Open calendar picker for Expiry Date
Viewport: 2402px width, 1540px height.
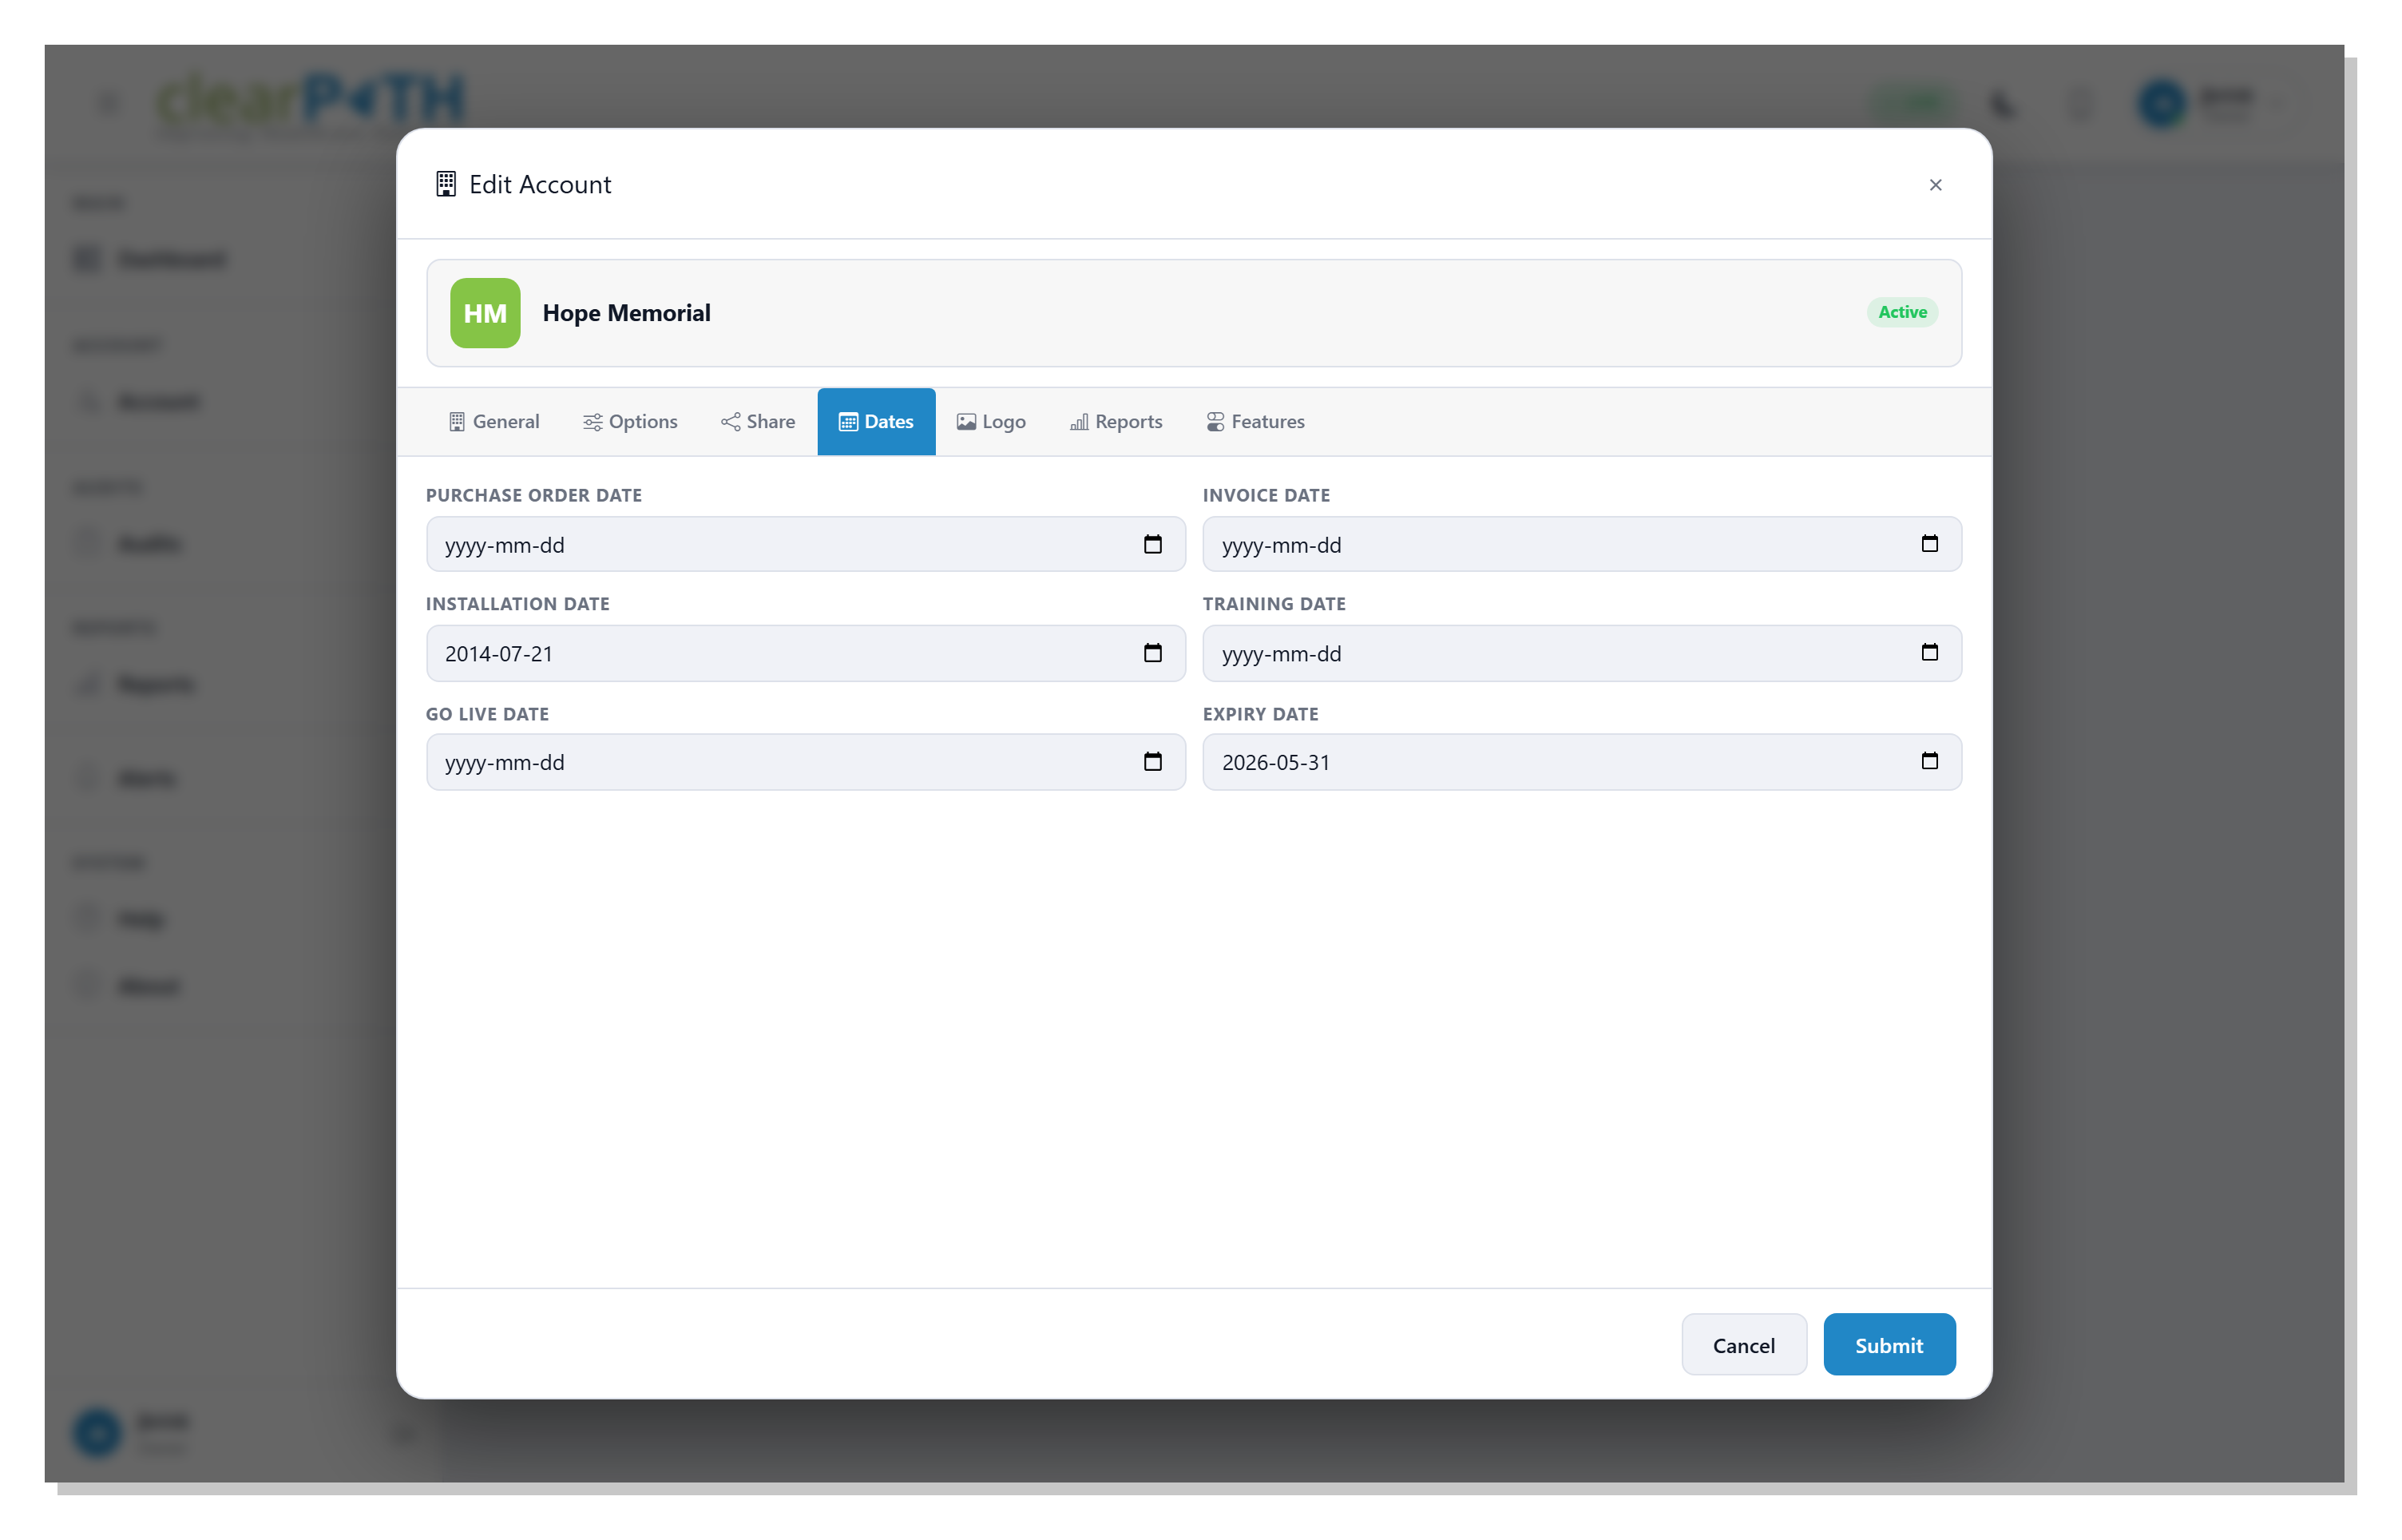click(1929, 762)
